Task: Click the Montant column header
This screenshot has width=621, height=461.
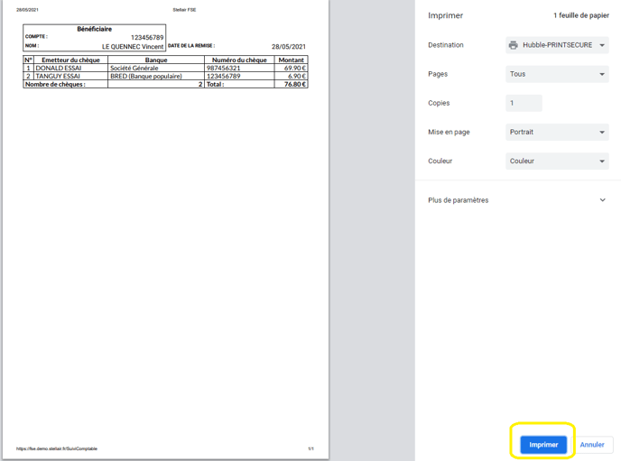Action: click(292, 60)
